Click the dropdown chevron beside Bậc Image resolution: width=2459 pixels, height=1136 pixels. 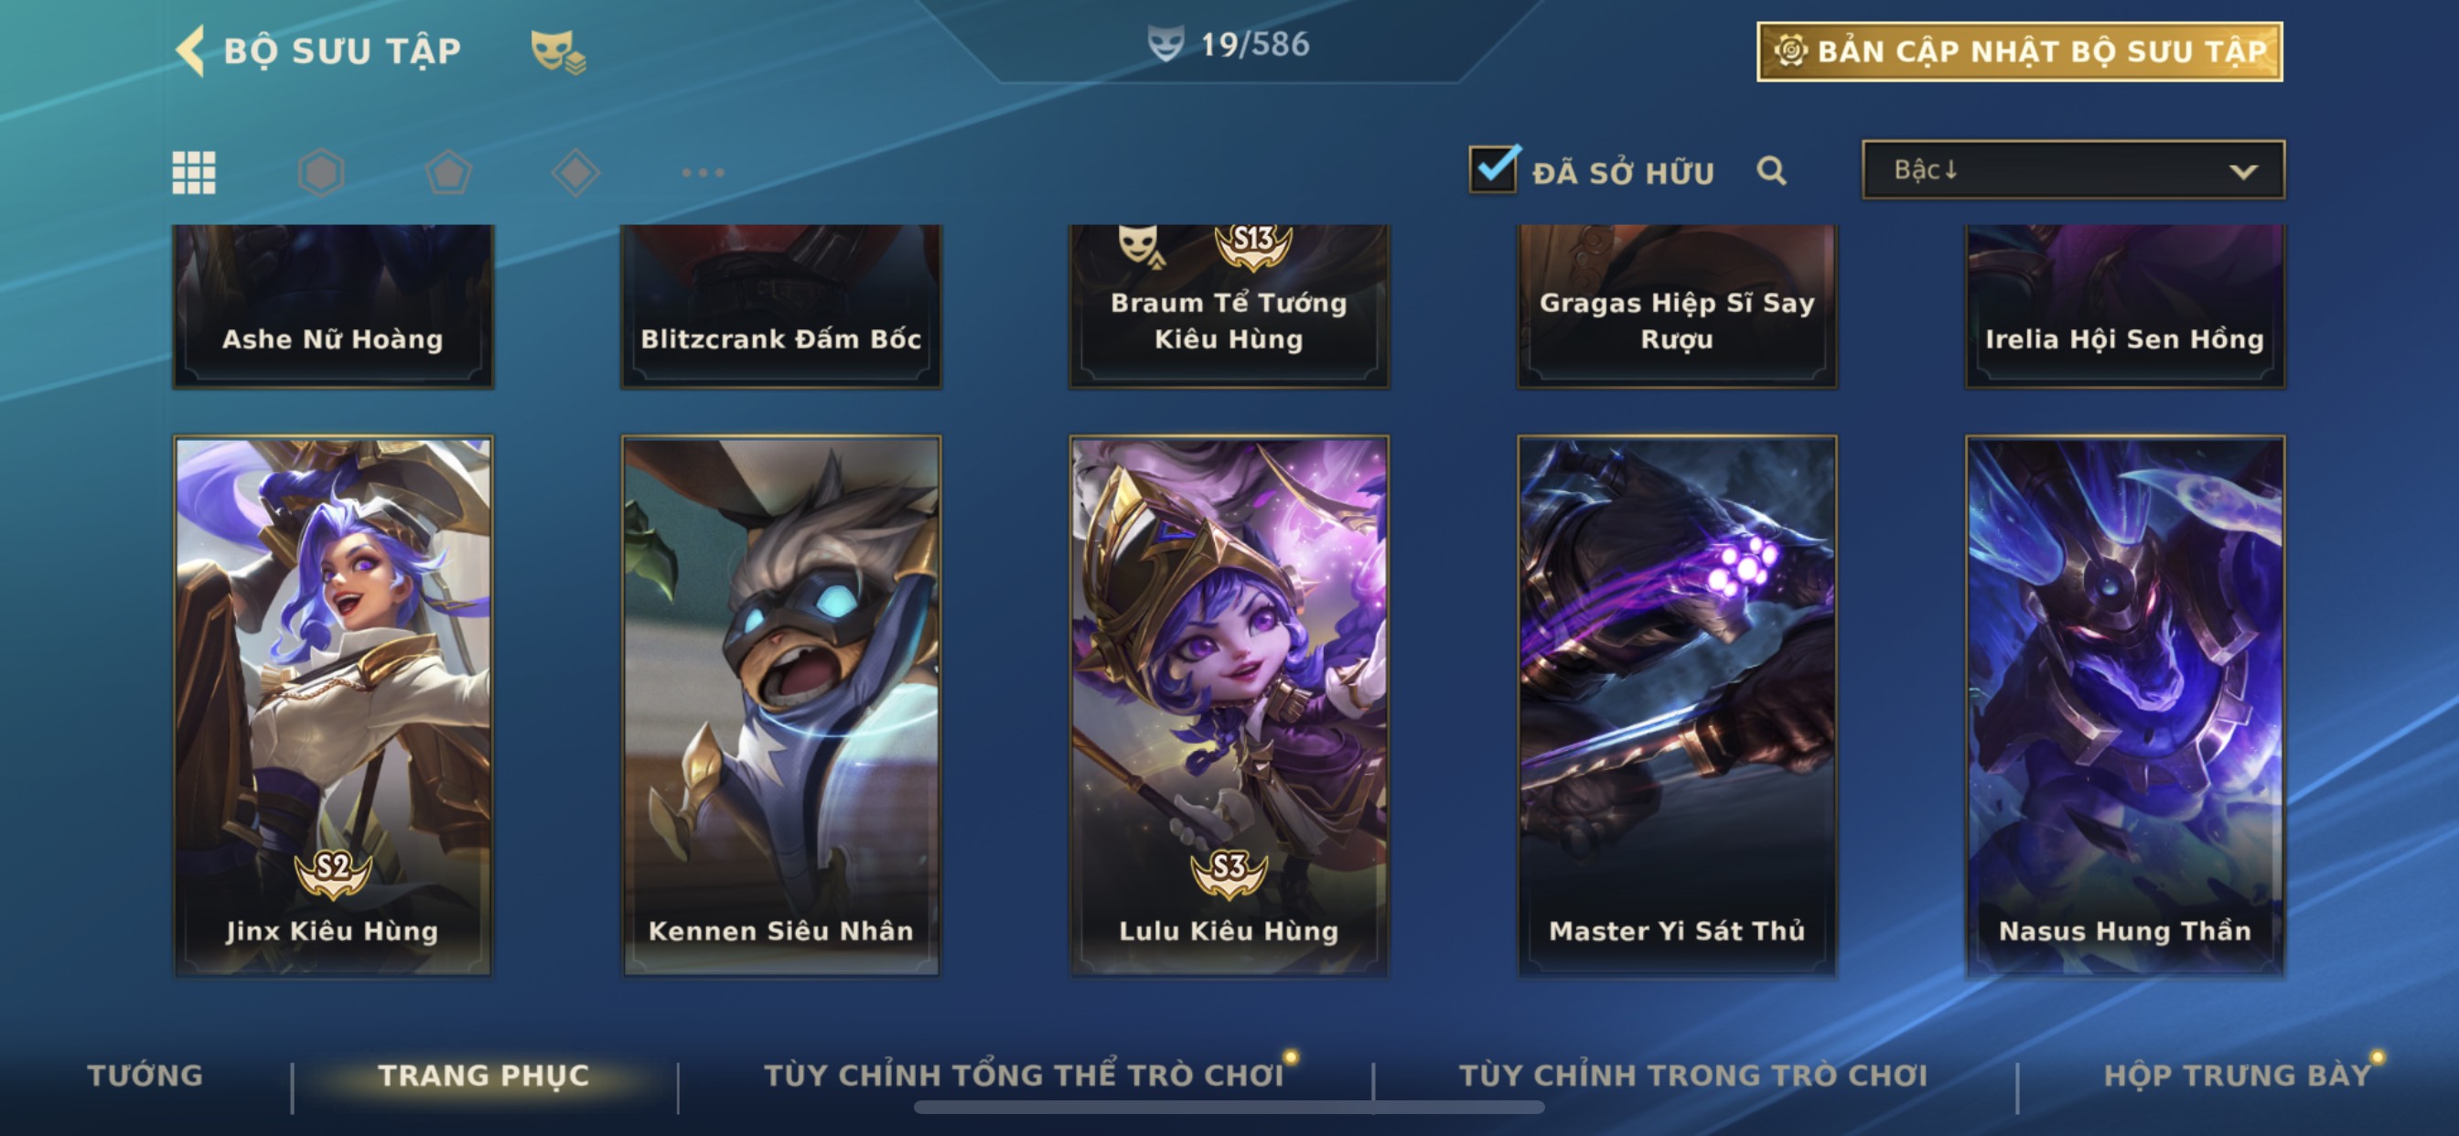[2243, 172]
